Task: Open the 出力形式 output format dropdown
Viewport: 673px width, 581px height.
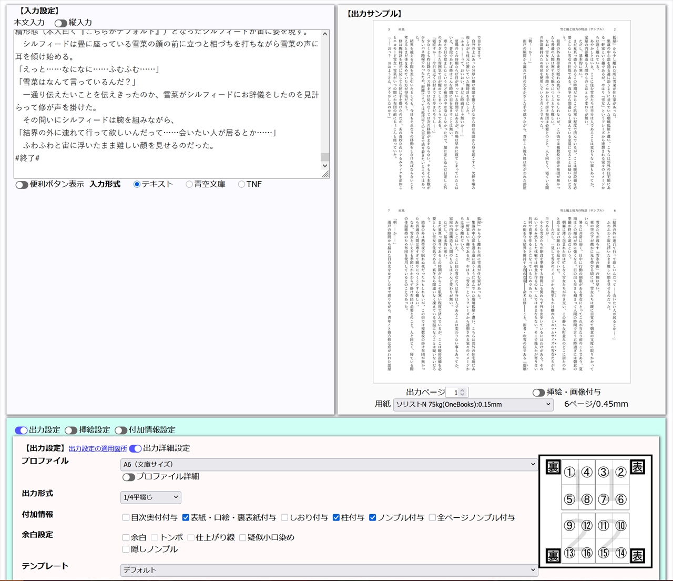Action: pyautogui.click(x=150, y=497)
